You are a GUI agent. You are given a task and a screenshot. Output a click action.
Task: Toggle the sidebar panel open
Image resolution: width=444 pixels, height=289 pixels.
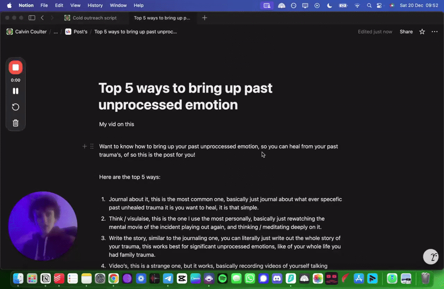[x=32, y=18]
